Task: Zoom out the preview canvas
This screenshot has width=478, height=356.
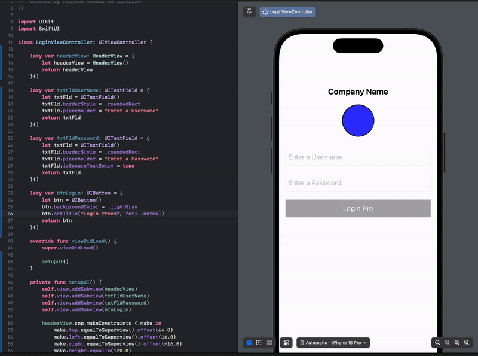Action: 439,343
